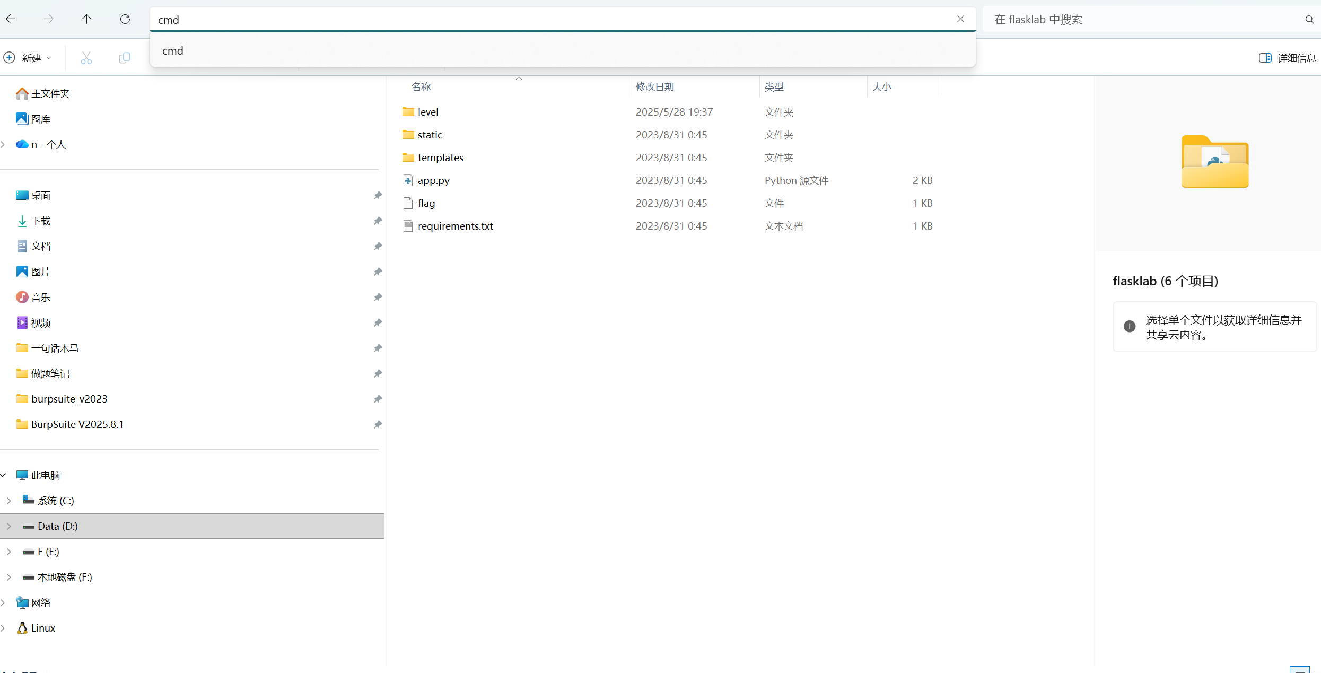Image resolution: width=1321 pixels, height=673 pixels.
Task: Click the Cut scissors icon
Action: point(86,58)
